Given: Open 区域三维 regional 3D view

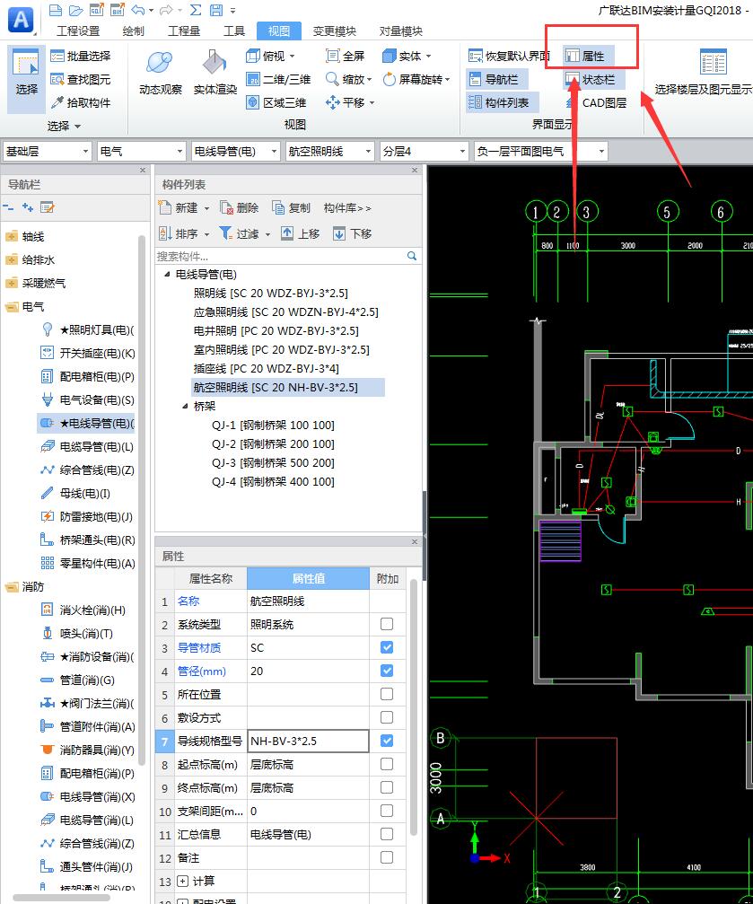Looking at the screenshot, I should tap(276, 102).
